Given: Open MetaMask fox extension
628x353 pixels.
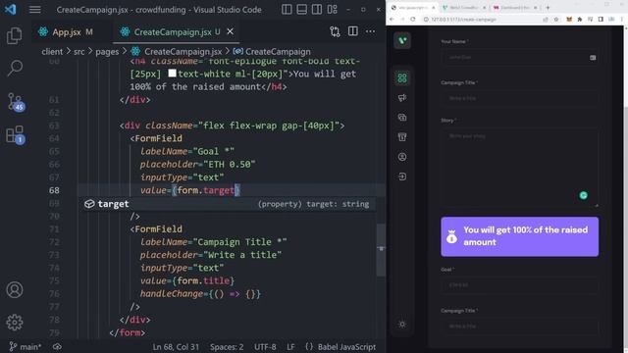Looking at the screenshot, I should click(x=569, y=20).
